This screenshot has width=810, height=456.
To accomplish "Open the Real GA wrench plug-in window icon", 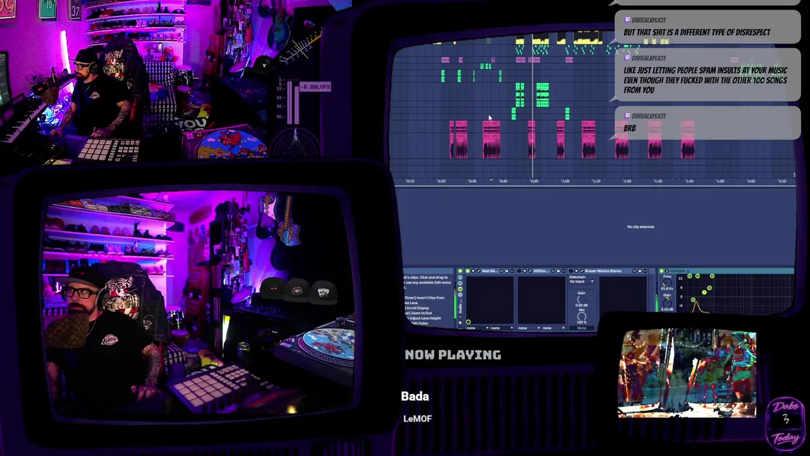I will pyautogui.click(x=478, y=271).
